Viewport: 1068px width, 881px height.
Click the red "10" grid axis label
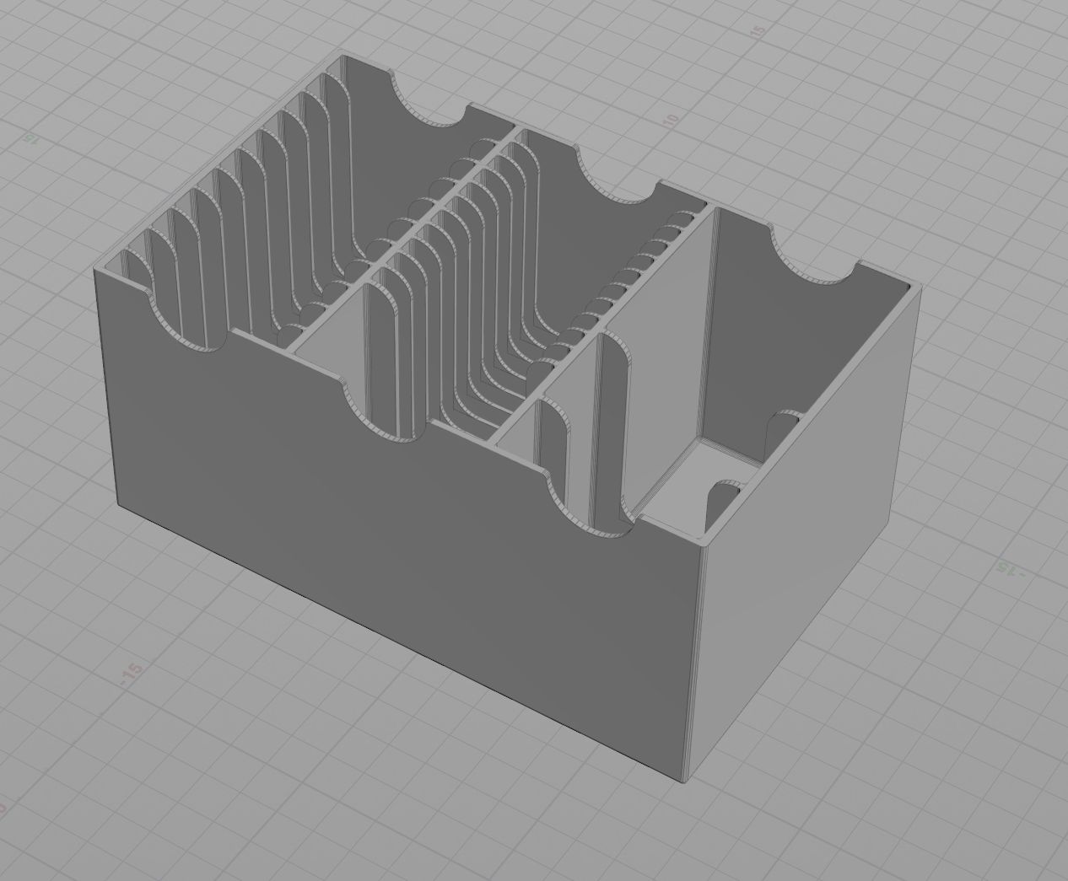[671, 119]
